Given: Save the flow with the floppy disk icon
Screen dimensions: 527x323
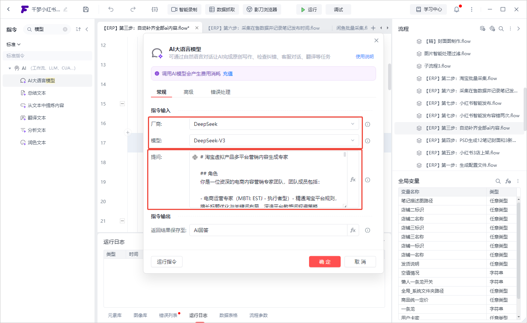Looking at the screenshot, I should pos(86,9).
